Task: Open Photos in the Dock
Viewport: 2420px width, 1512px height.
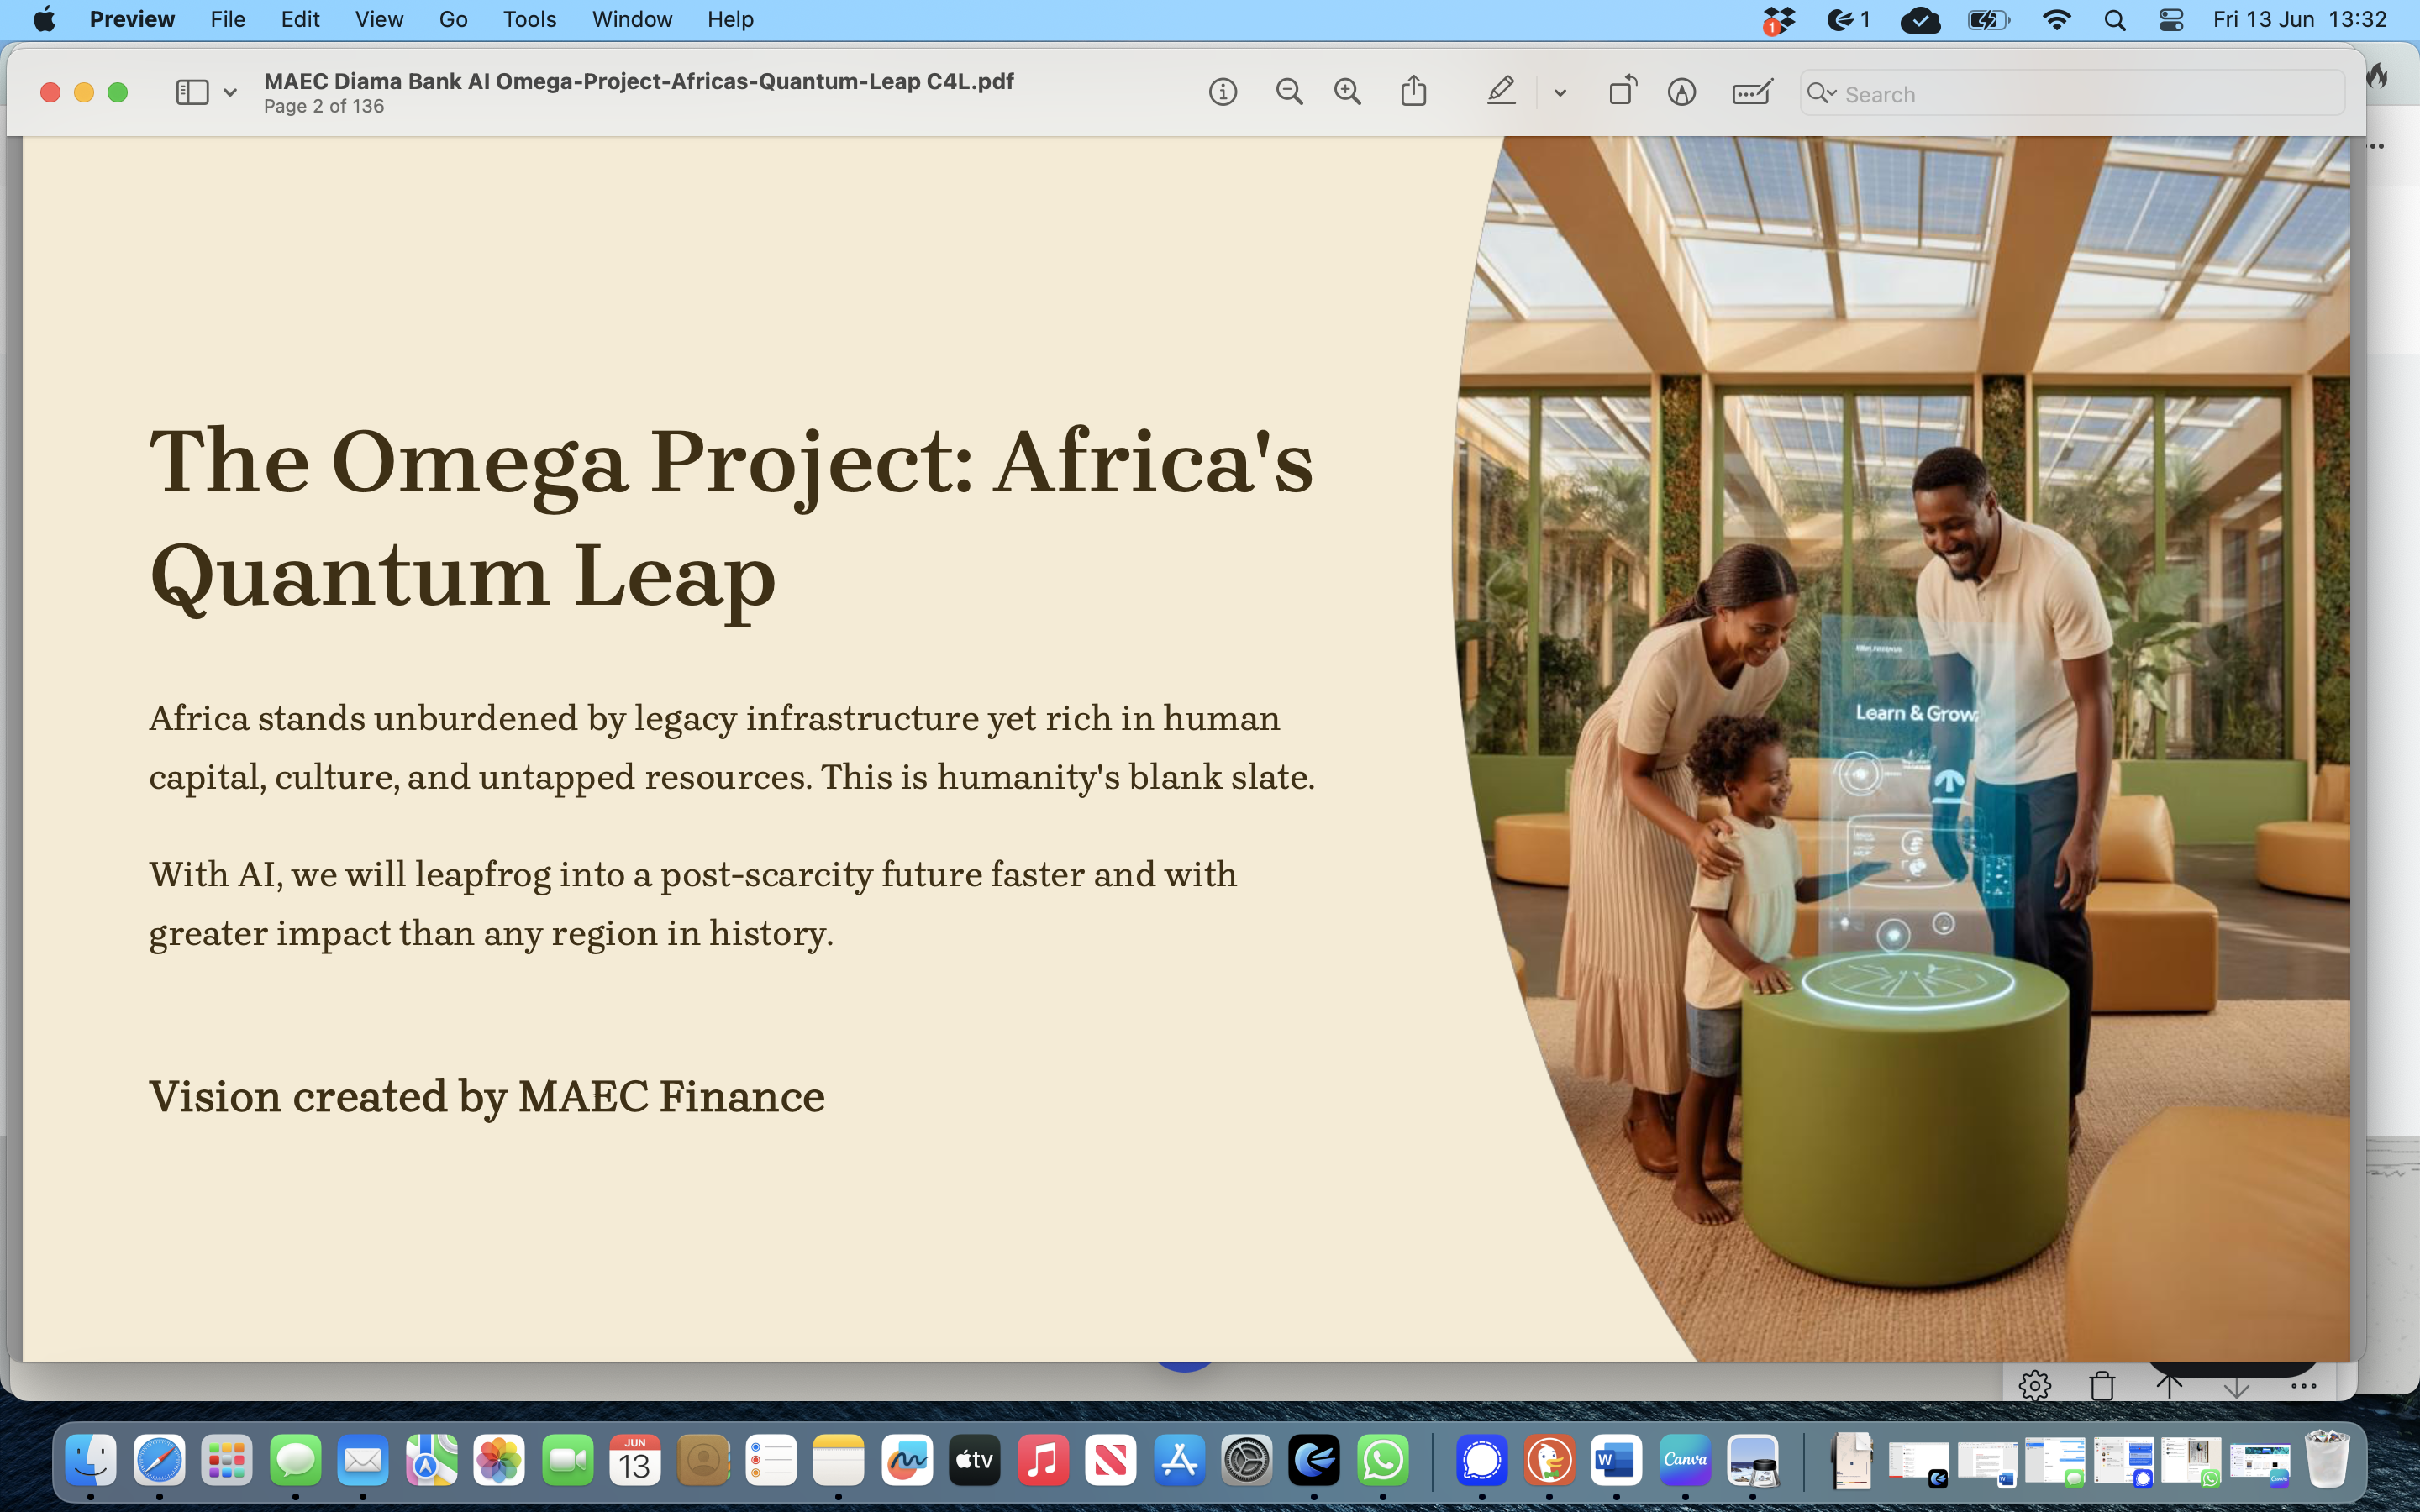Action: [499, 1460]
